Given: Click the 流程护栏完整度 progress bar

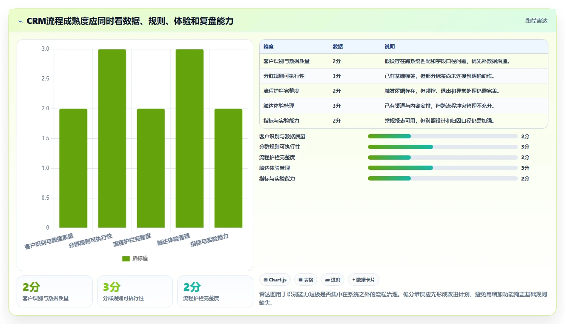Looking at the screenshot, I should point(443,158).
